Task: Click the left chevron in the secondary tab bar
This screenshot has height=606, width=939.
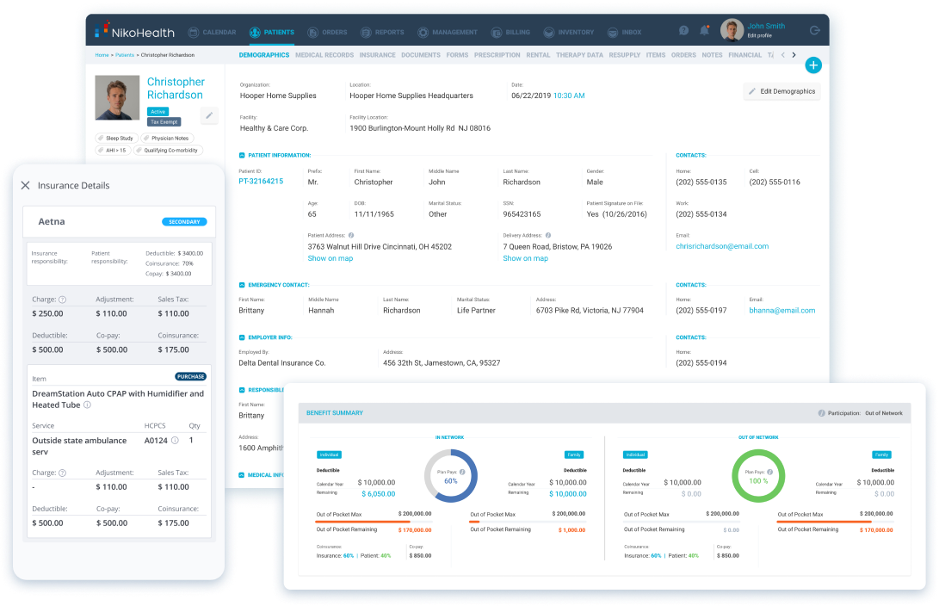Action: [x=782, y=53]
